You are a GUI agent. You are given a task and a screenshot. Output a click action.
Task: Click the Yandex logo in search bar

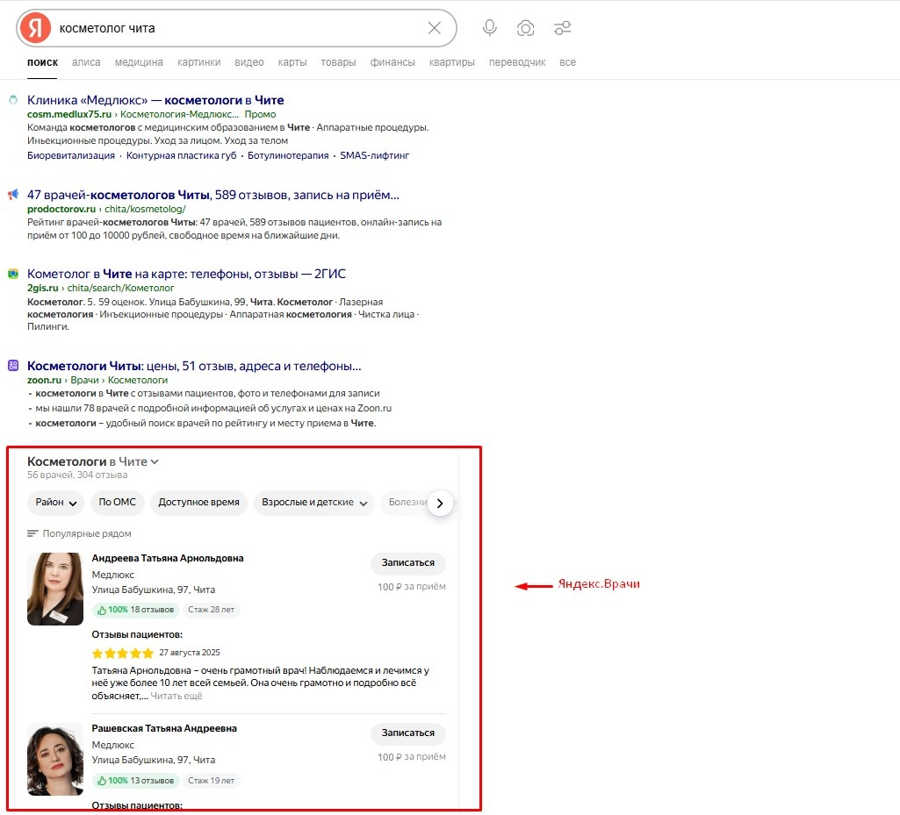(x=36, y=27)
